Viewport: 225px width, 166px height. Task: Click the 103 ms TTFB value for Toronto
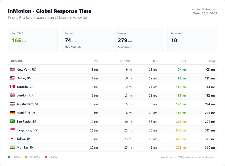[x=181, y=87]
